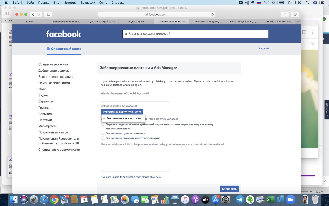Image resolution: width=329 pixels, height=206 pixels.
Task: Switch to the Яндекс.Диск tab
Action: 136,22
